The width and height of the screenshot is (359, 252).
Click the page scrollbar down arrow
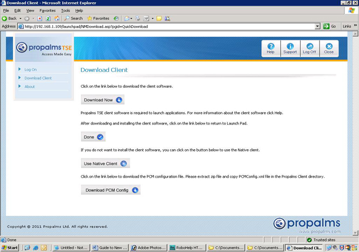coord(355,233)
